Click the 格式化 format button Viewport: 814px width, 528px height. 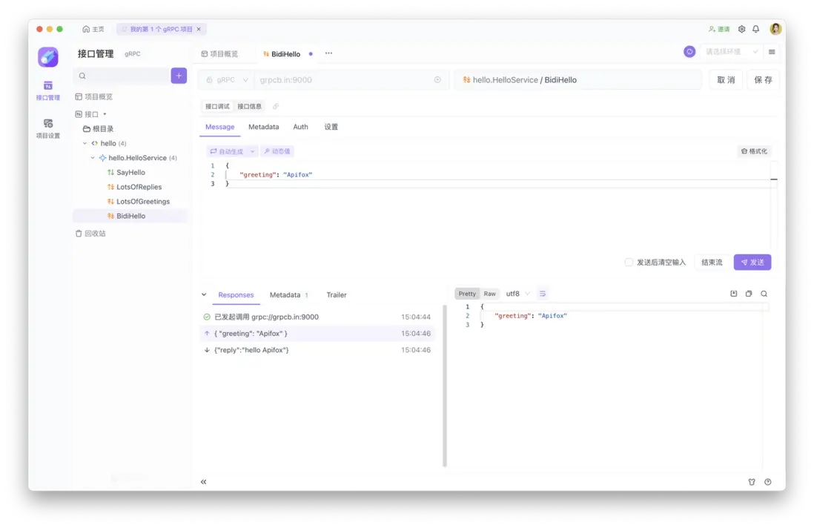(754, 151)
